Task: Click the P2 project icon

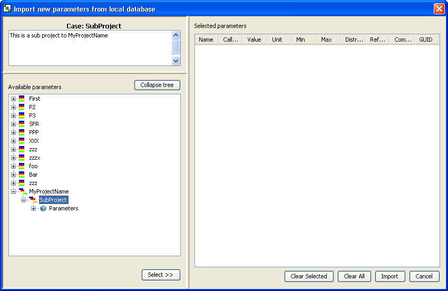Action: click(22, 107)
